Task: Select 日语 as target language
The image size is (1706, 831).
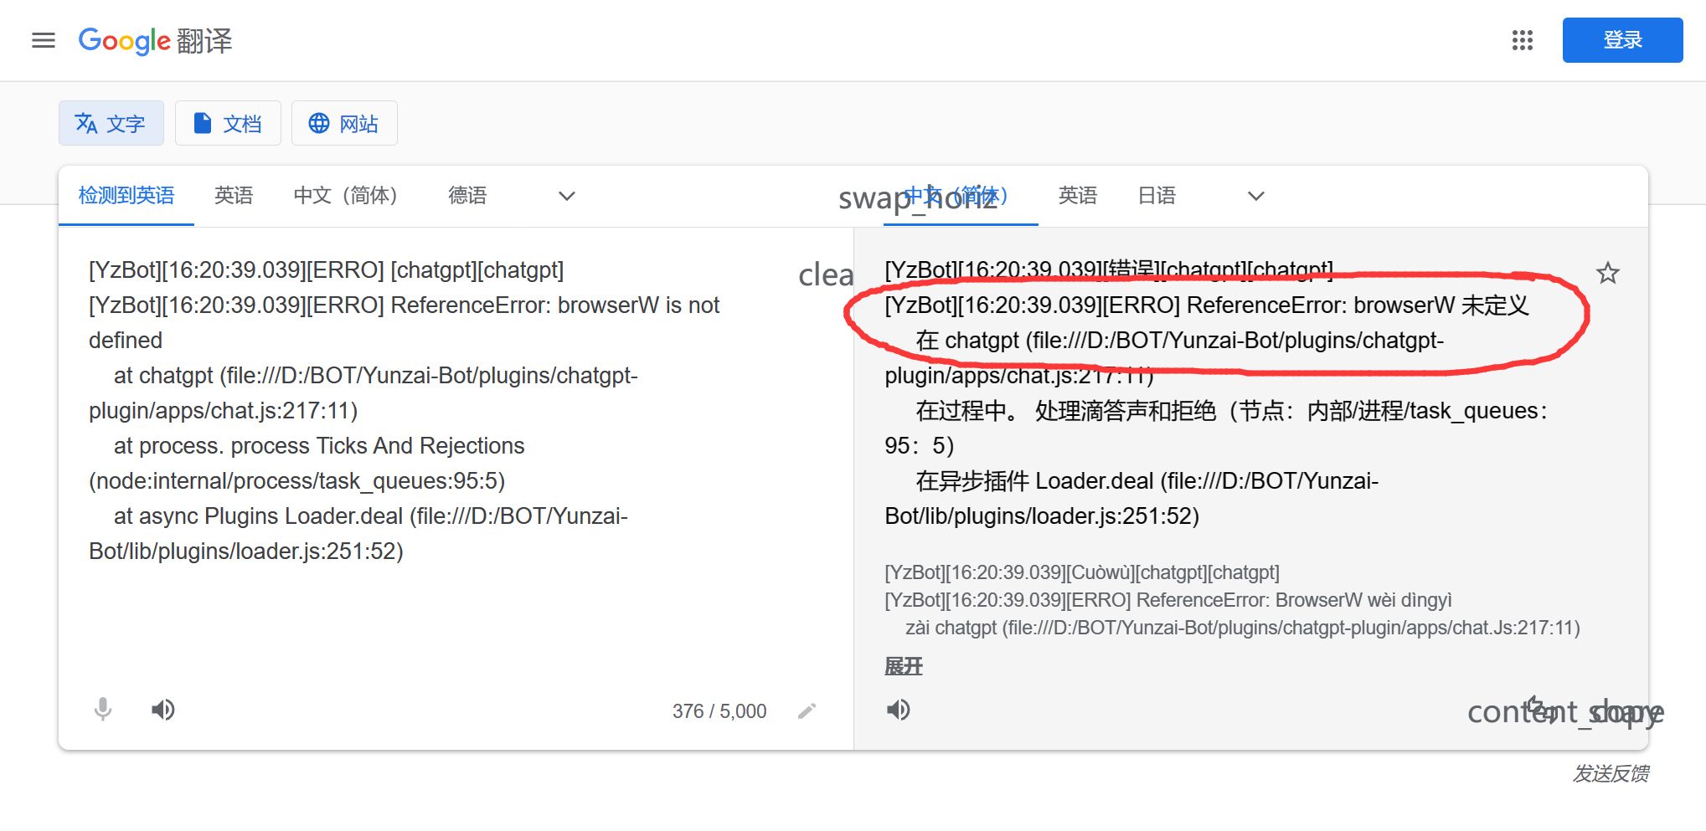Action: (x=1157, y=195)
